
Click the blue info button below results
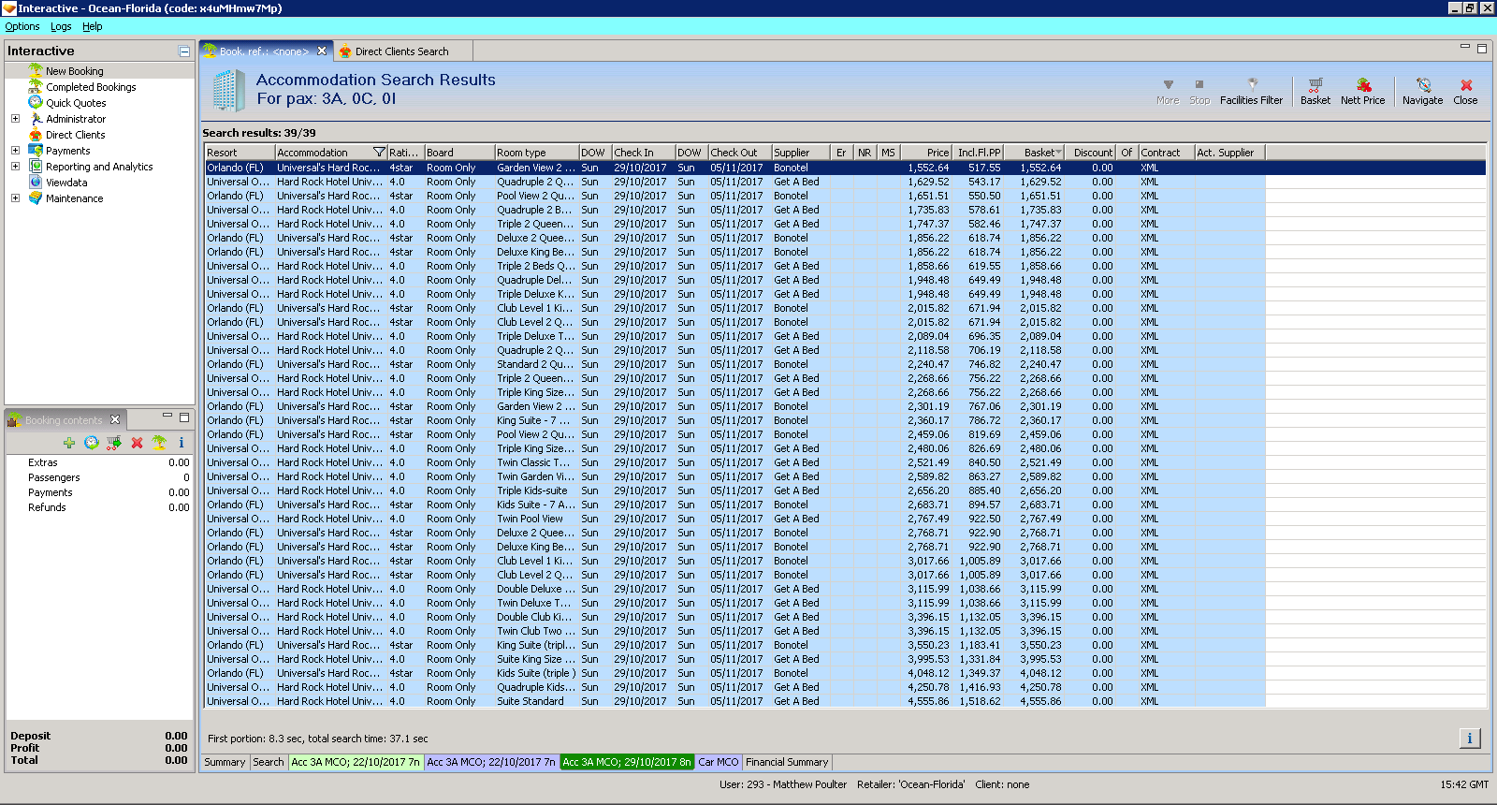tap(1469, 739)
